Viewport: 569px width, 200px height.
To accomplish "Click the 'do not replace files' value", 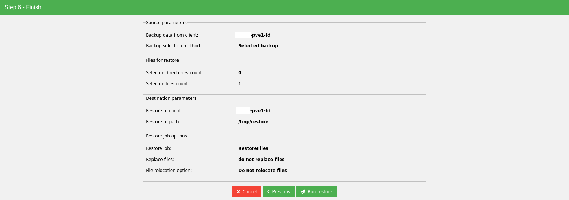I will coord(261,160).
